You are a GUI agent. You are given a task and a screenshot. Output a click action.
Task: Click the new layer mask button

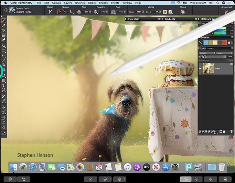(x=221, y=132)
